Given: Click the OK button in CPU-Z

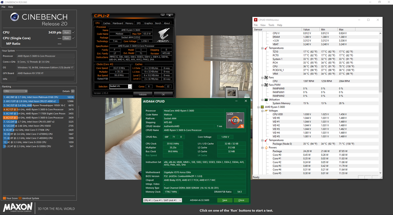Looking at the screenshot, I should 163,94.
